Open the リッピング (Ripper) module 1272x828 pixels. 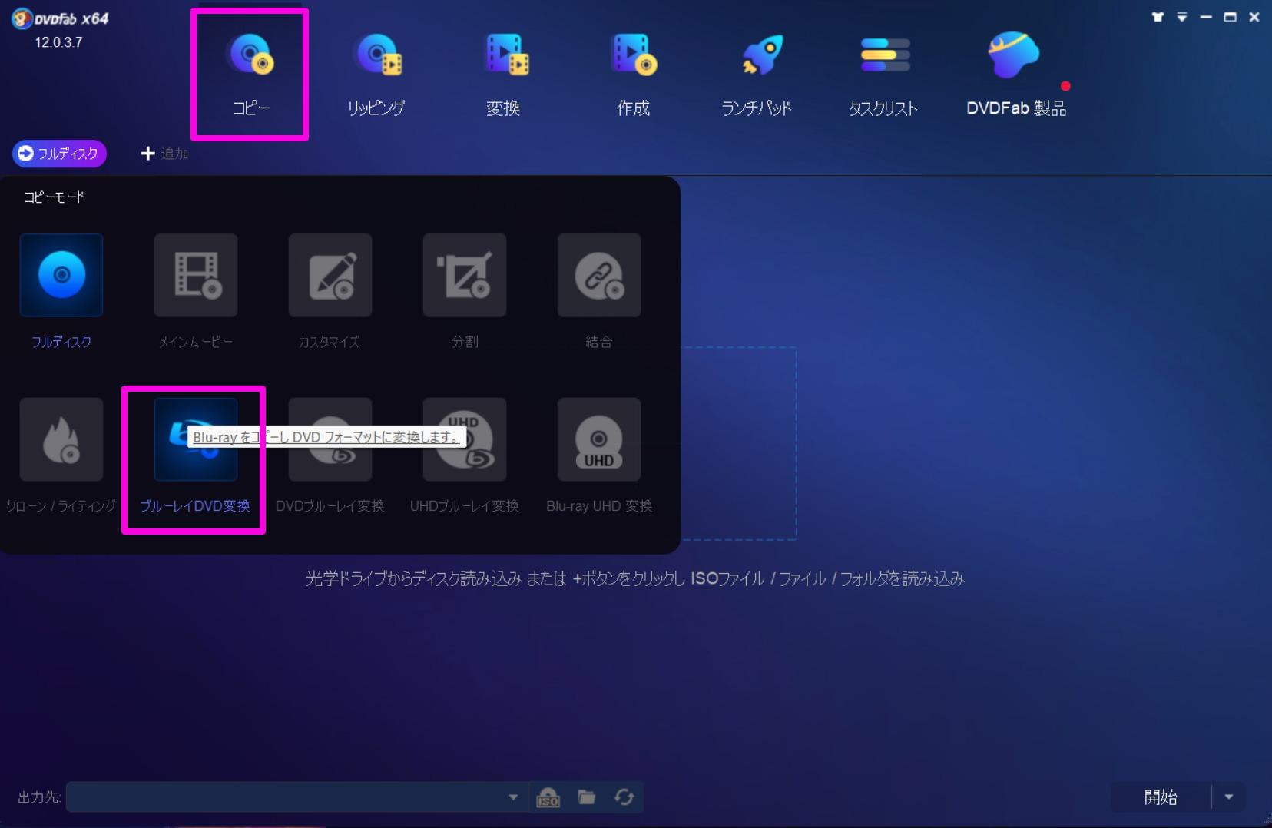coord(376,75)
